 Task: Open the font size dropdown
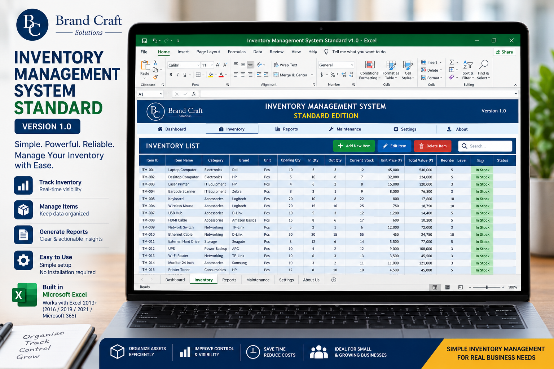click(x=212, y=65)
